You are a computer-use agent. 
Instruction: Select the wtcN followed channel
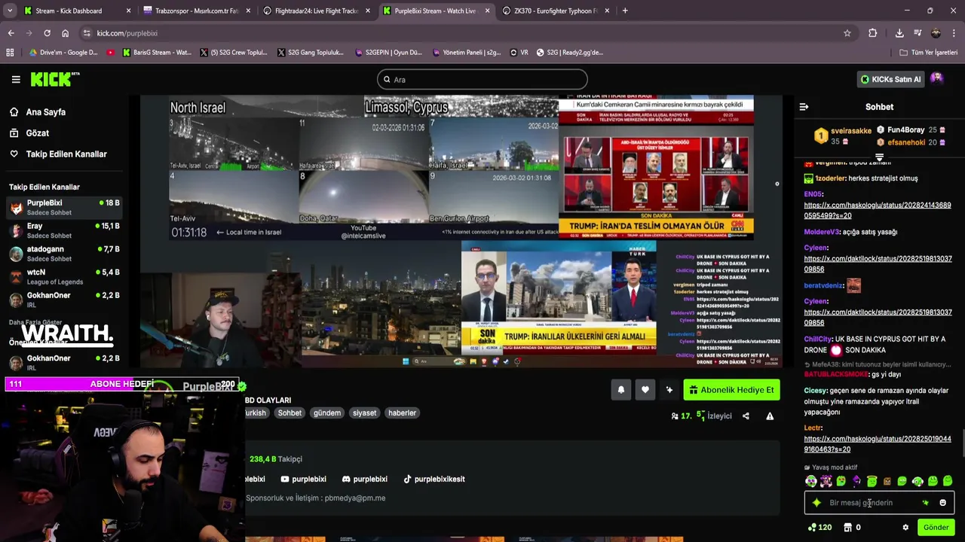(x=65, y=276)
